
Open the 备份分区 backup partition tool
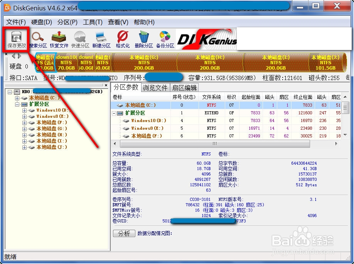165,38
